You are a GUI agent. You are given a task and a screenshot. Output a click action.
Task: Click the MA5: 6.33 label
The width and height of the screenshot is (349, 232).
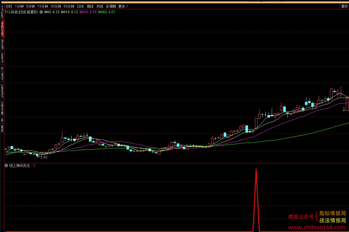[52, 12]
